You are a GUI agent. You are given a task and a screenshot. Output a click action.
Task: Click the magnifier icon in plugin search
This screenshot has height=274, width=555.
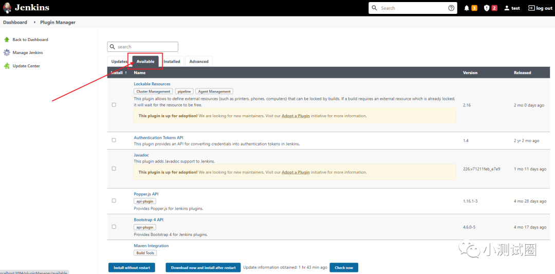[113, 47]
